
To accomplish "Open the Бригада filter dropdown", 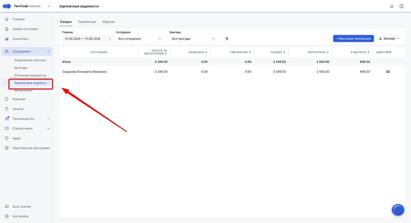I will [x=195, y=39].
